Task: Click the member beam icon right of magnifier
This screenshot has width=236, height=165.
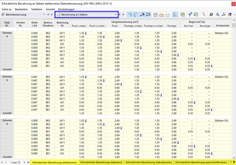Action: tap(224, 15)
